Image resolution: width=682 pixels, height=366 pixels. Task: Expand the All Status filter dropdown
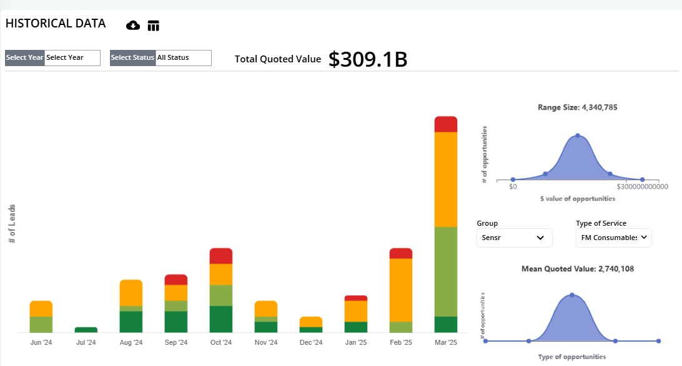(x=184, y=58)
